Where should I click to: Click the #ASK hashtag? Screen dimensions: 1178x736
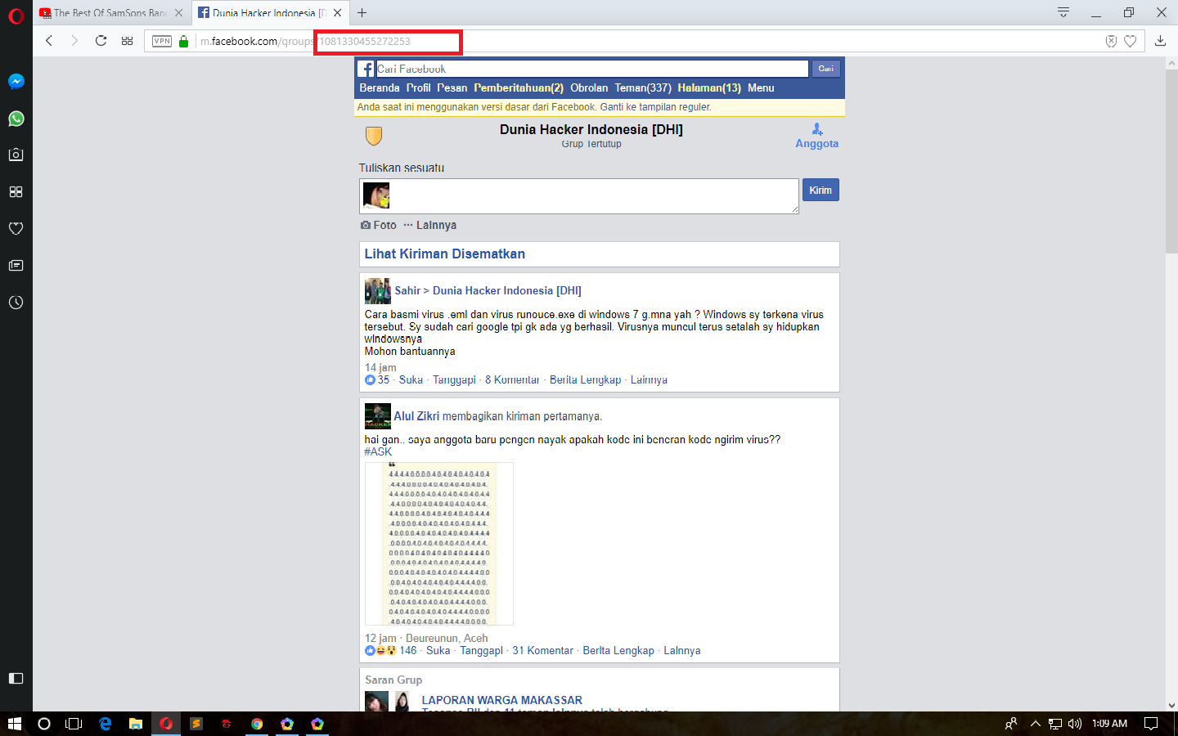point(378,452)
